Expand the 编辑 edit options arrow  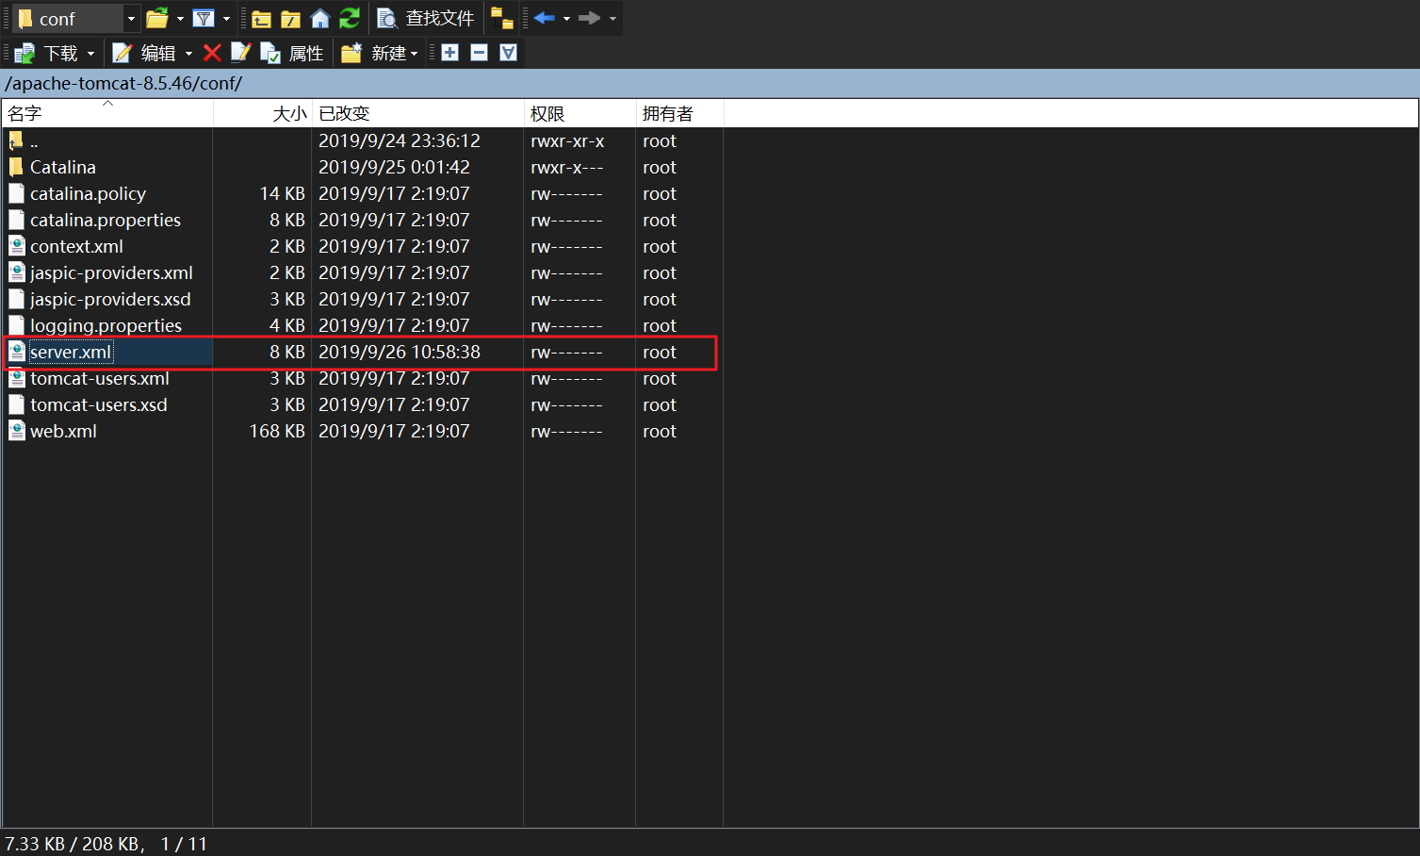188,54
